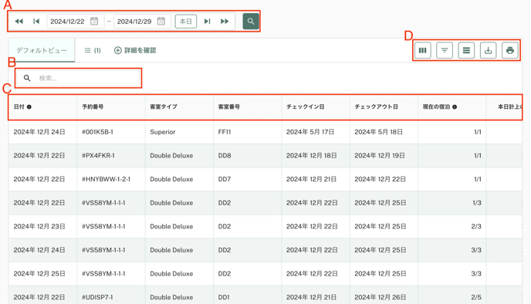The image size is (531, 304).
Task: Go to next day with skip-forward icon
Action: 208,22
